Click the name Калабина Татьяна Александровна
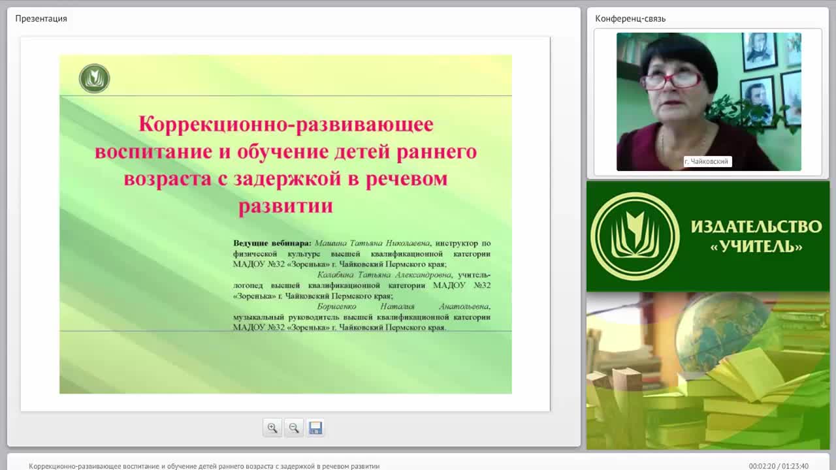This screenshot has width=836, height=470. coord(384,275)
